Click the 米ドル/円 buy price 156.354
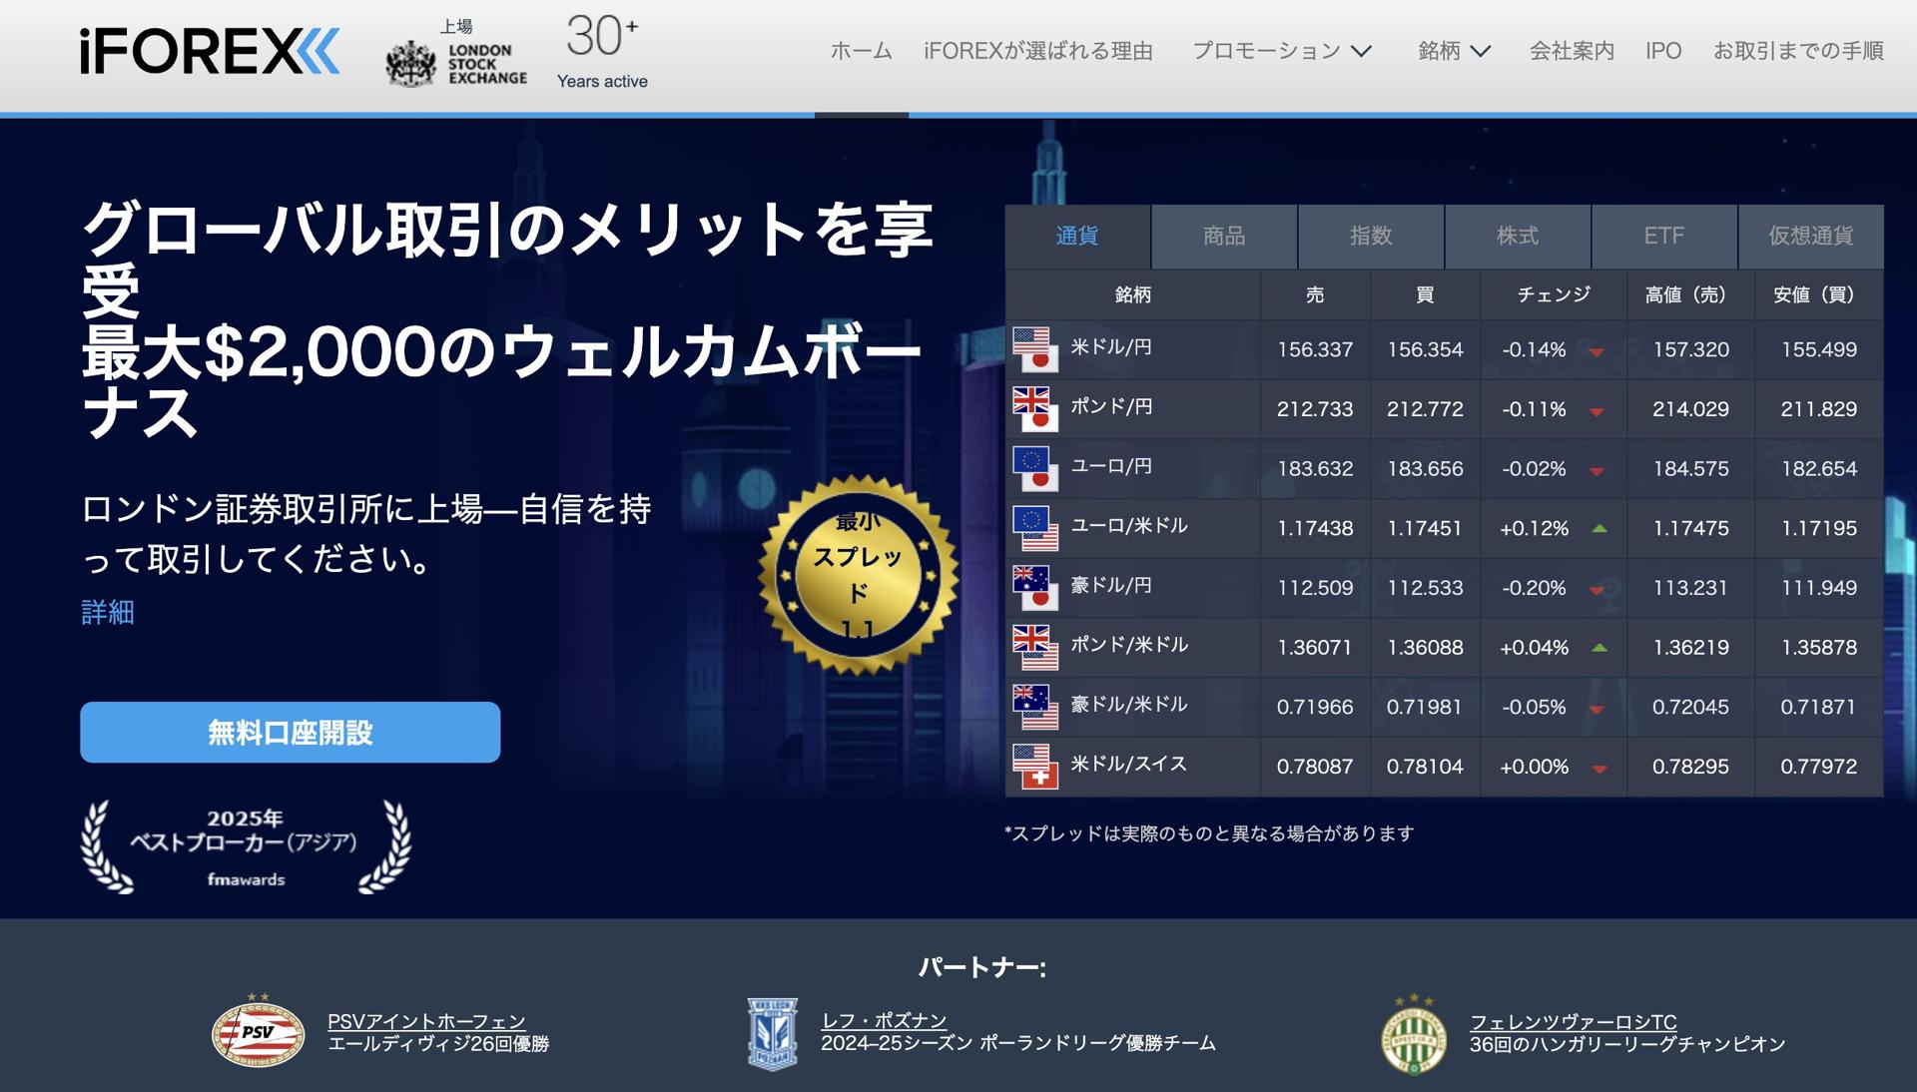The height and width of the screenshot is (1092, 1917). pos(1425,350)
